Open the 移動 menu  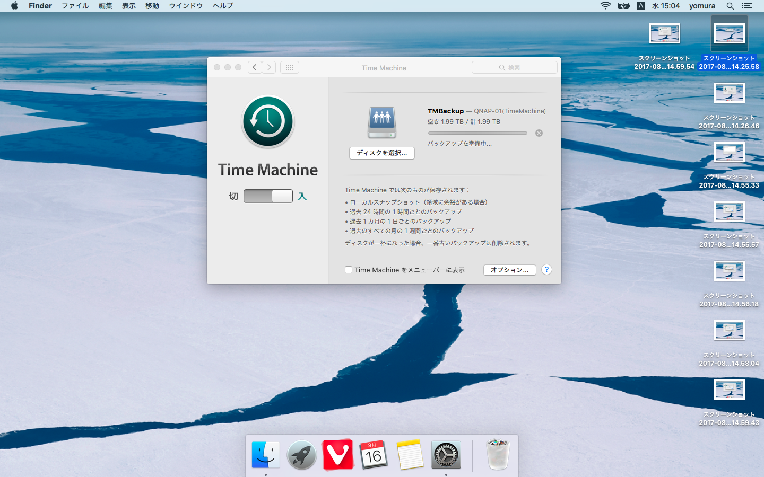152,6
